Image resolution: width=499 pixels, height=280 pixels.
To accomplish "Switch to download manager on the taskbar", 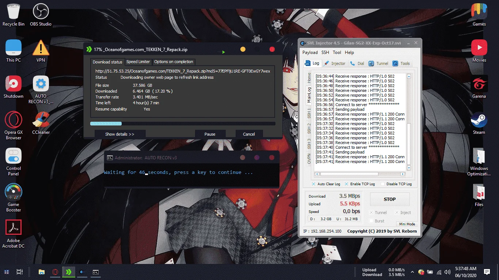I will point(68,272).
